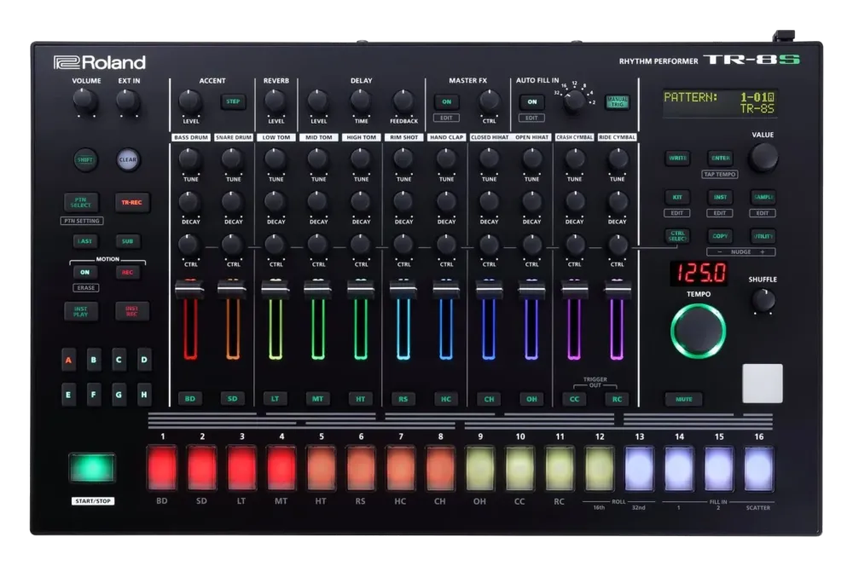Click the VALUE knob
The width and height of the screenshot is (853, 566).
pyautogui.click(x=763, y=159)
